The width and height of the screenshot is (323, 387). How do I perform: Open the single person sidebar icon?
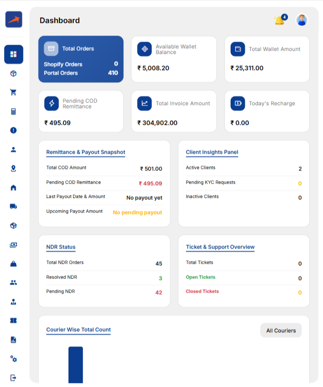pyautogui.click(x=13, y=150)
